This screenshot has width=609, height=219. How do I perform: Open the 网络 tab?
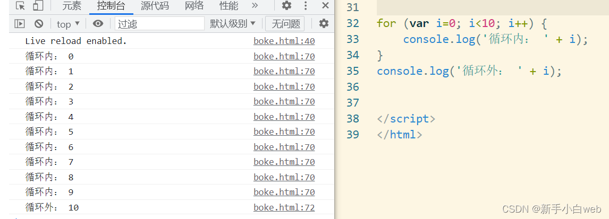pos(194,6)
